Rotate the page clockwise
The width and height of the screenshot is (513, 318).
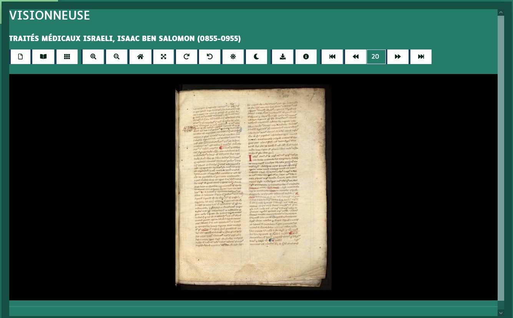pos(186,57)
